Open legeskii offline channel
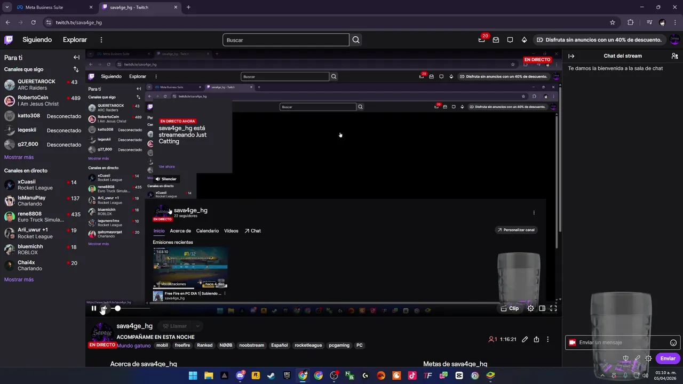The image size is (683, 384). (43, 130)
